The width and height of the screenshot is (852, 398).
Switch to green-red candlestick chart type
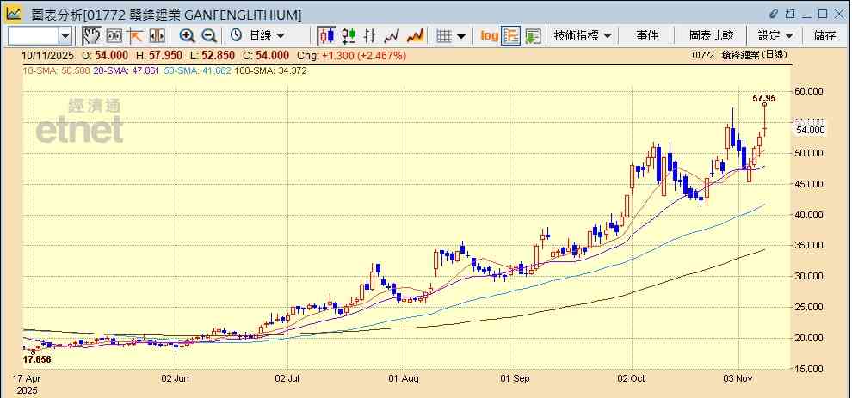pyautogui.click(x=349, y=35)
